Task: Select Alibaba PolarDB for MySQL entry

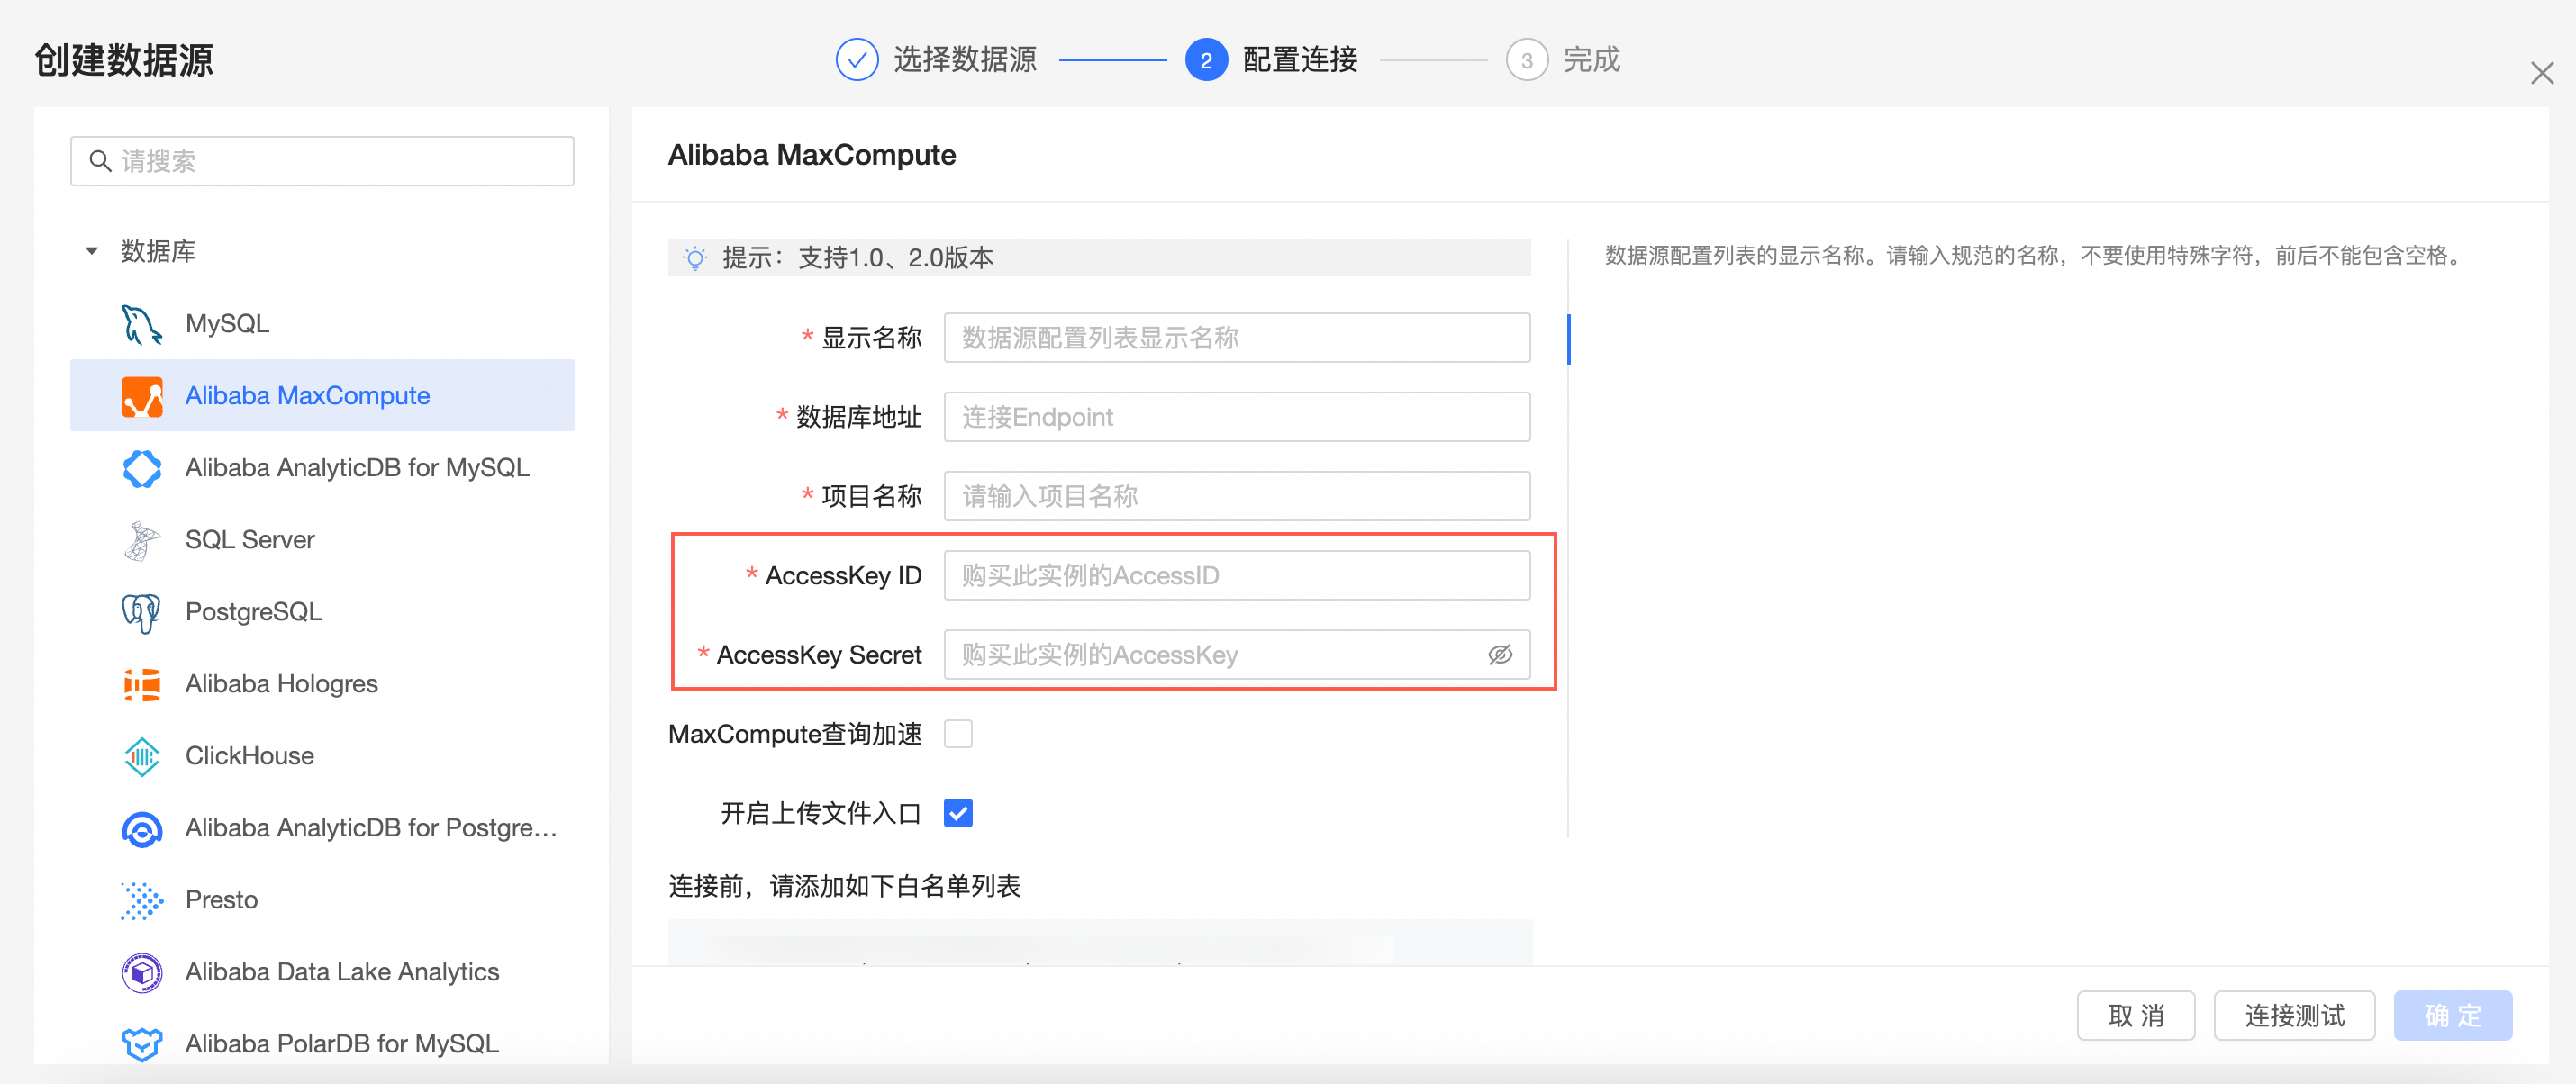Action: point(341,1043)
